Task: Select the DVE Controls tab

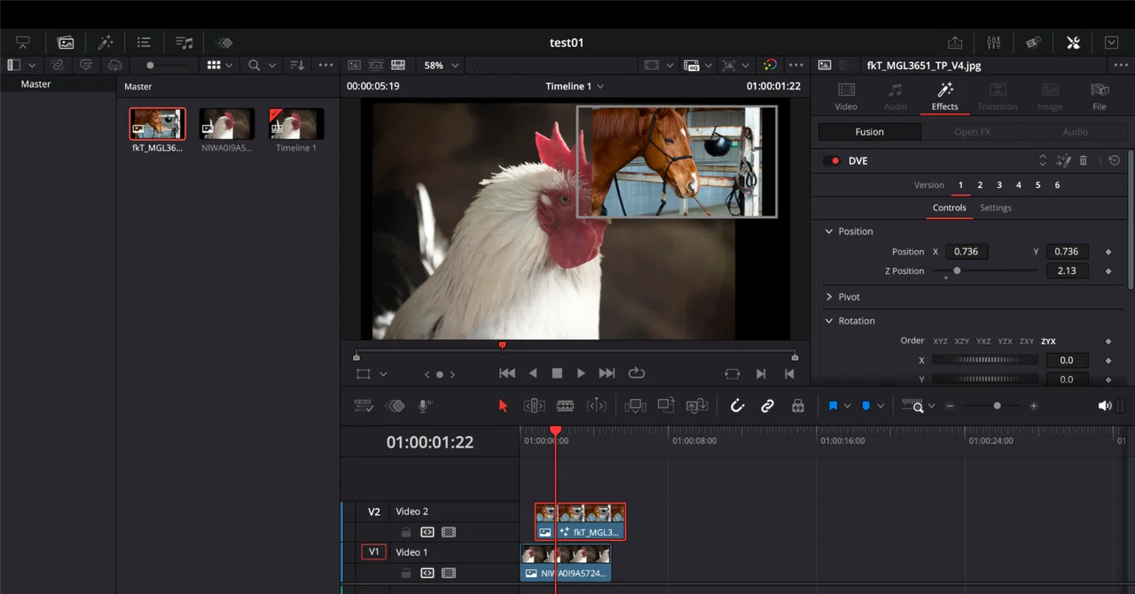Action: tap(949, 207)
